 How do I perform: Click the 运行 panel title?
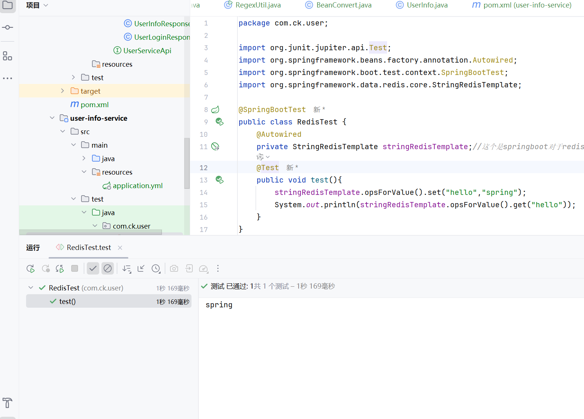pyautogui.click(x=33, y=248)
